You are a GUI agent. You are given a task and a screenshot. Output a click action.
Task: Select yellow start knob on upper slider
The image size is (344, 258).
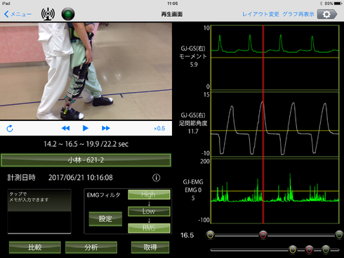click(x=211, y=235)
